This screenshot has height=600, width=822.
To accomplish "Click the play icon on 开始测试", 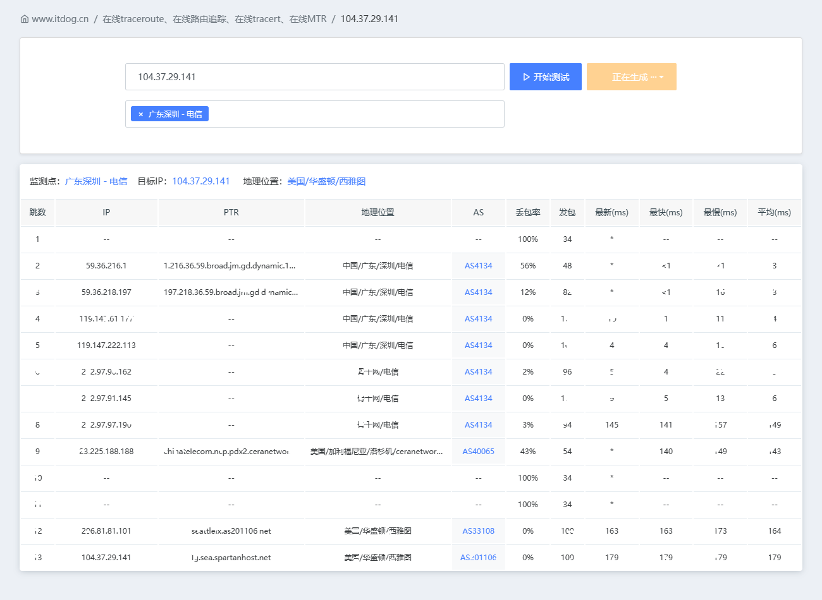I will (526, 77).
